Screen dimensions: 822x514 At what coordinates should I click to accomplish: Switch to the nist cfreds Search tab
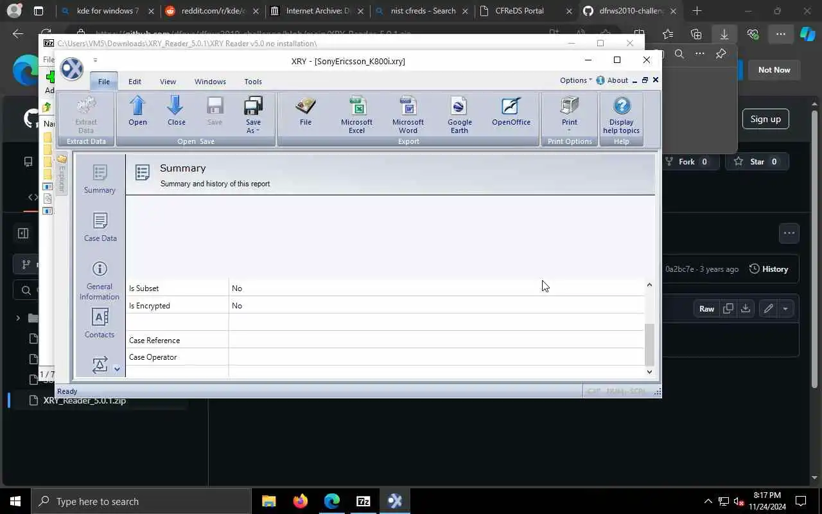pos(422,11)
